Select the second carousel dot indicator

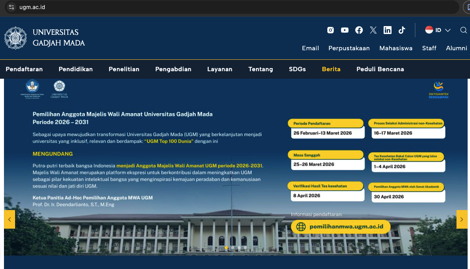pyautogui.click(x=233, y=248)
